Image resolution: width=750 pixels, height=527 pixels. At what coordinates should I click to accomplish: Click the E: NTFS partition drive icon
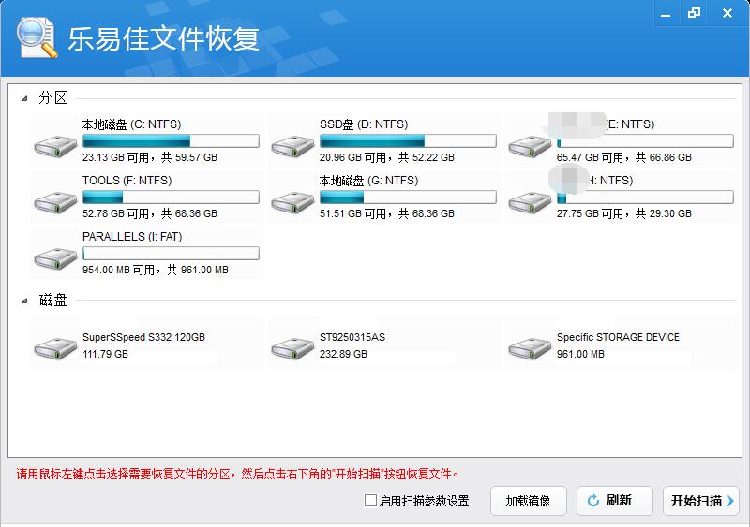point(530,145)
